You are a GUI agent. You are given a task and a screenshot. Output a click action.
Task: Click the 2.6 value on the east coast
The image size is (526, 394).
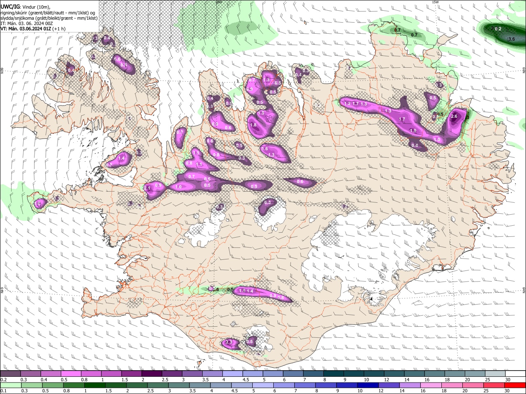point(454,117)
